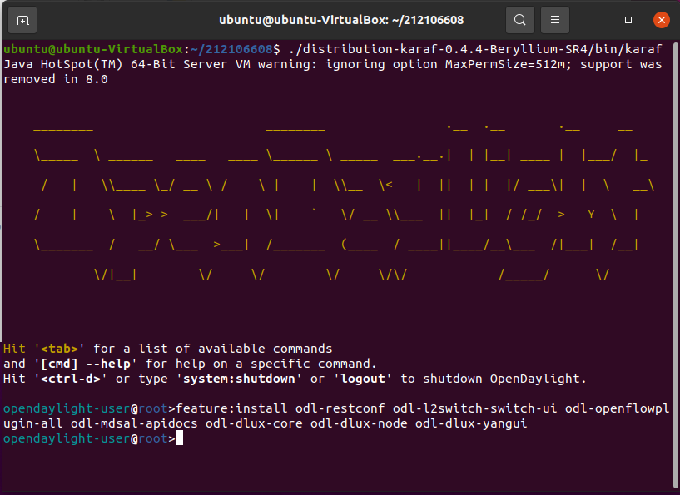
Task: Open the terminal search tool
Action: tap(520, 20)
